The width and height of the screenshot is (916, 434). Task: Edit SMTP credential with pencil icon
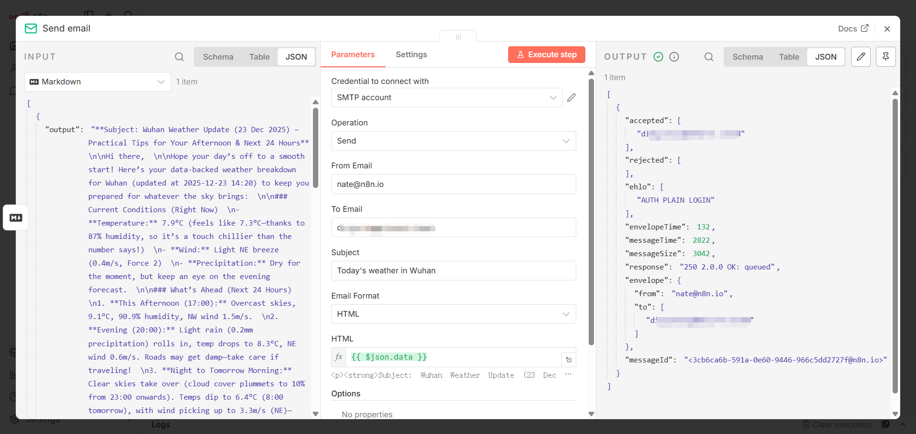pos(572,97)
